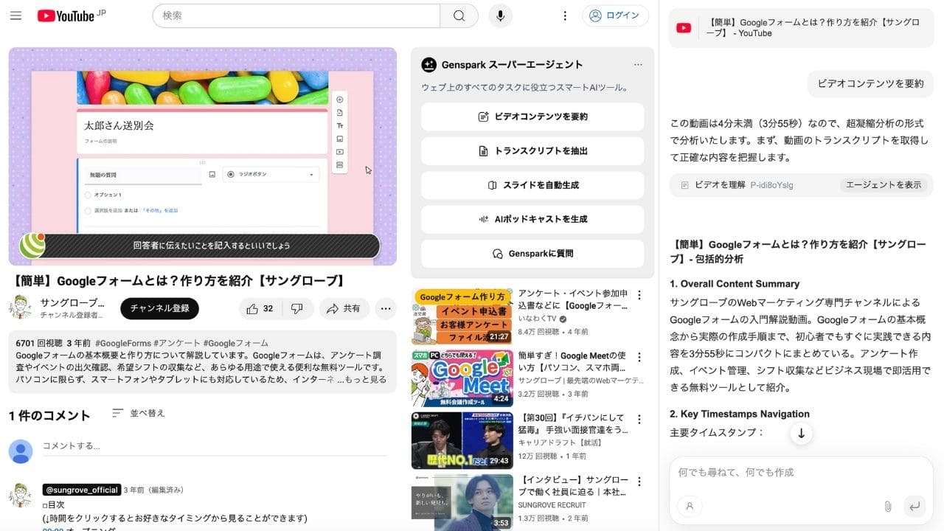
Task: Open comment sort 並べ替え menu
Action: click(139, 413)
